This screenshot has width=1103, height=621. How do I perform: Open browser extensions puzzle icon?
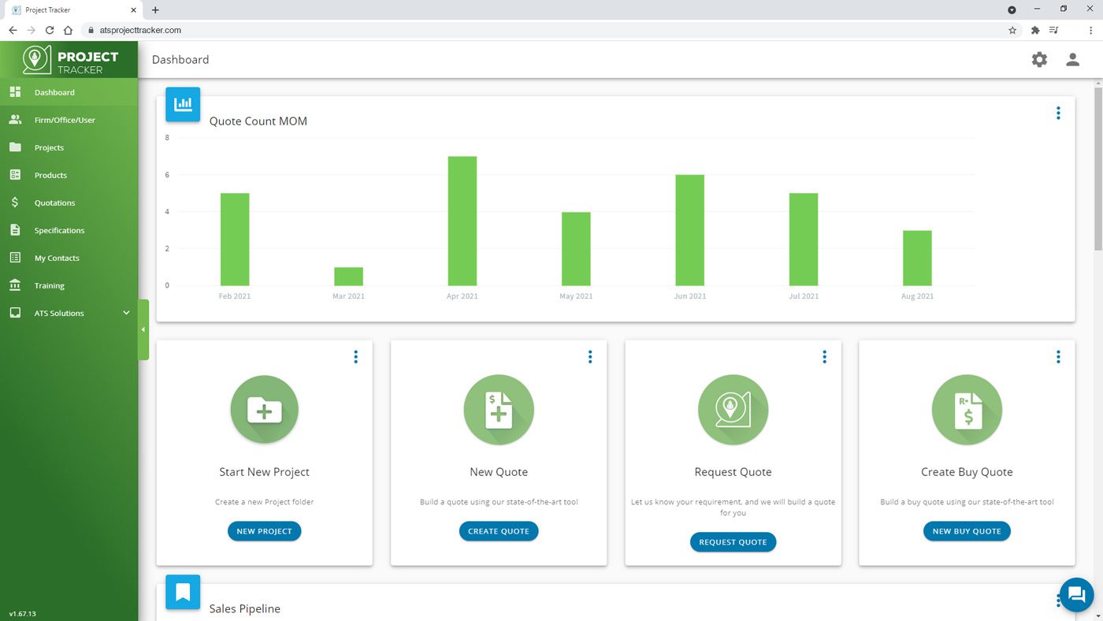pos(1035,30)
